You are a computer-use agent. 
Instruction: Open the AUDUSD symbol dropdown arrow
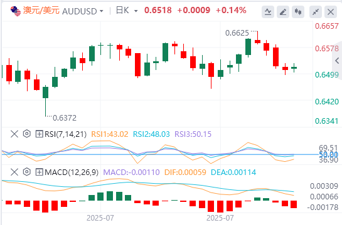click(102, 11)
